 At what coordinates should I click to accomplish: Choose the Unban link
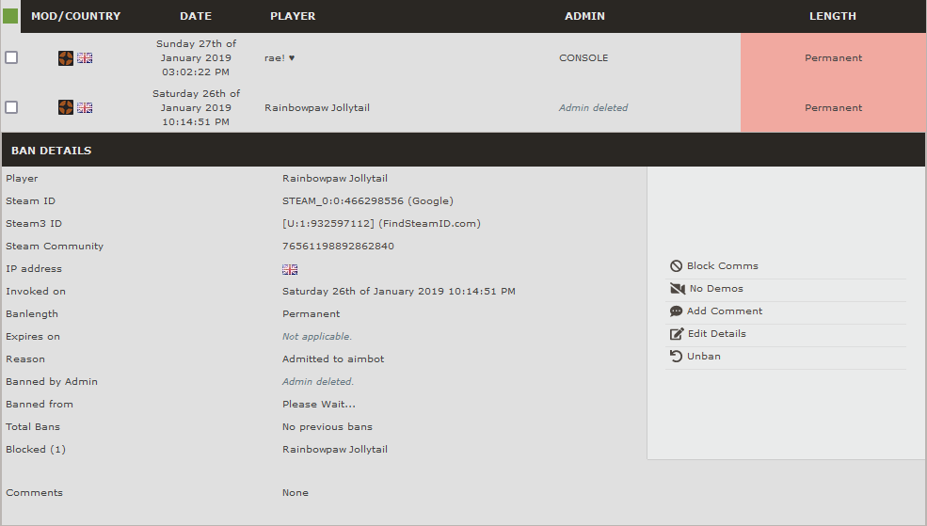point(704,356)
